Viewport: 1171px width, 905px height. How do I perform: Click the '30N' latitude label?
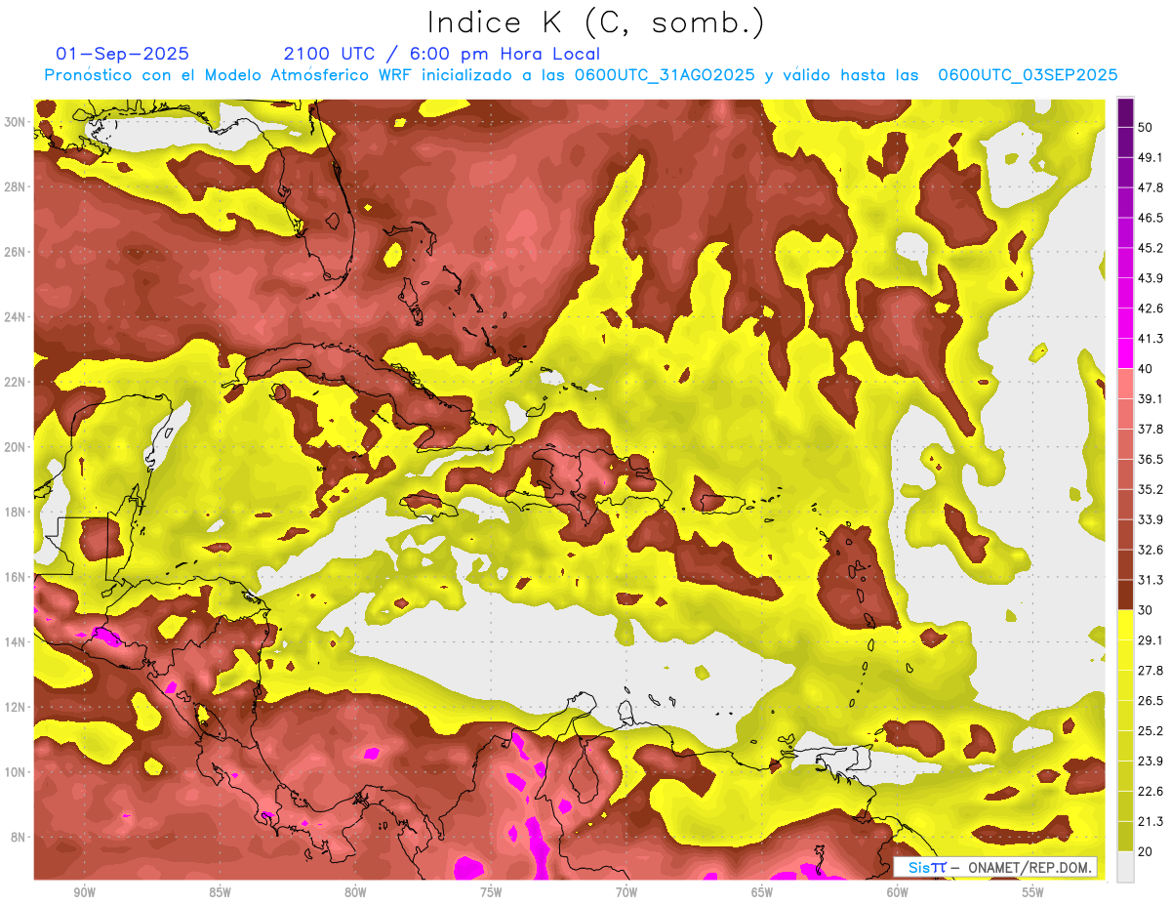click(x=15, y=122)
